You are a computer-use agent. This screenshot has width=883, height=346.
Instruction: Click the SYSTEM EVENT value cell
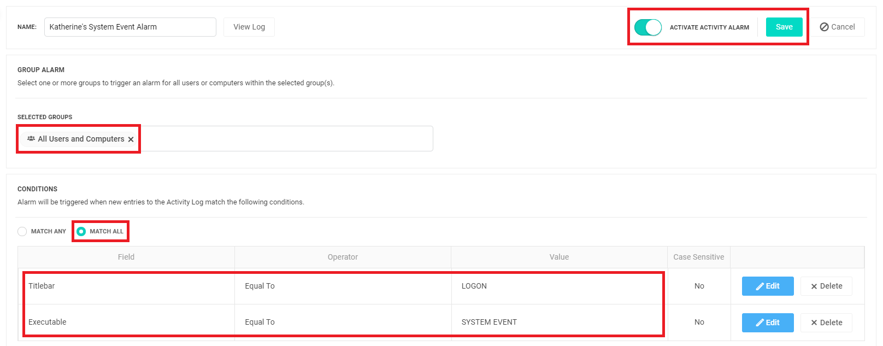489,322
